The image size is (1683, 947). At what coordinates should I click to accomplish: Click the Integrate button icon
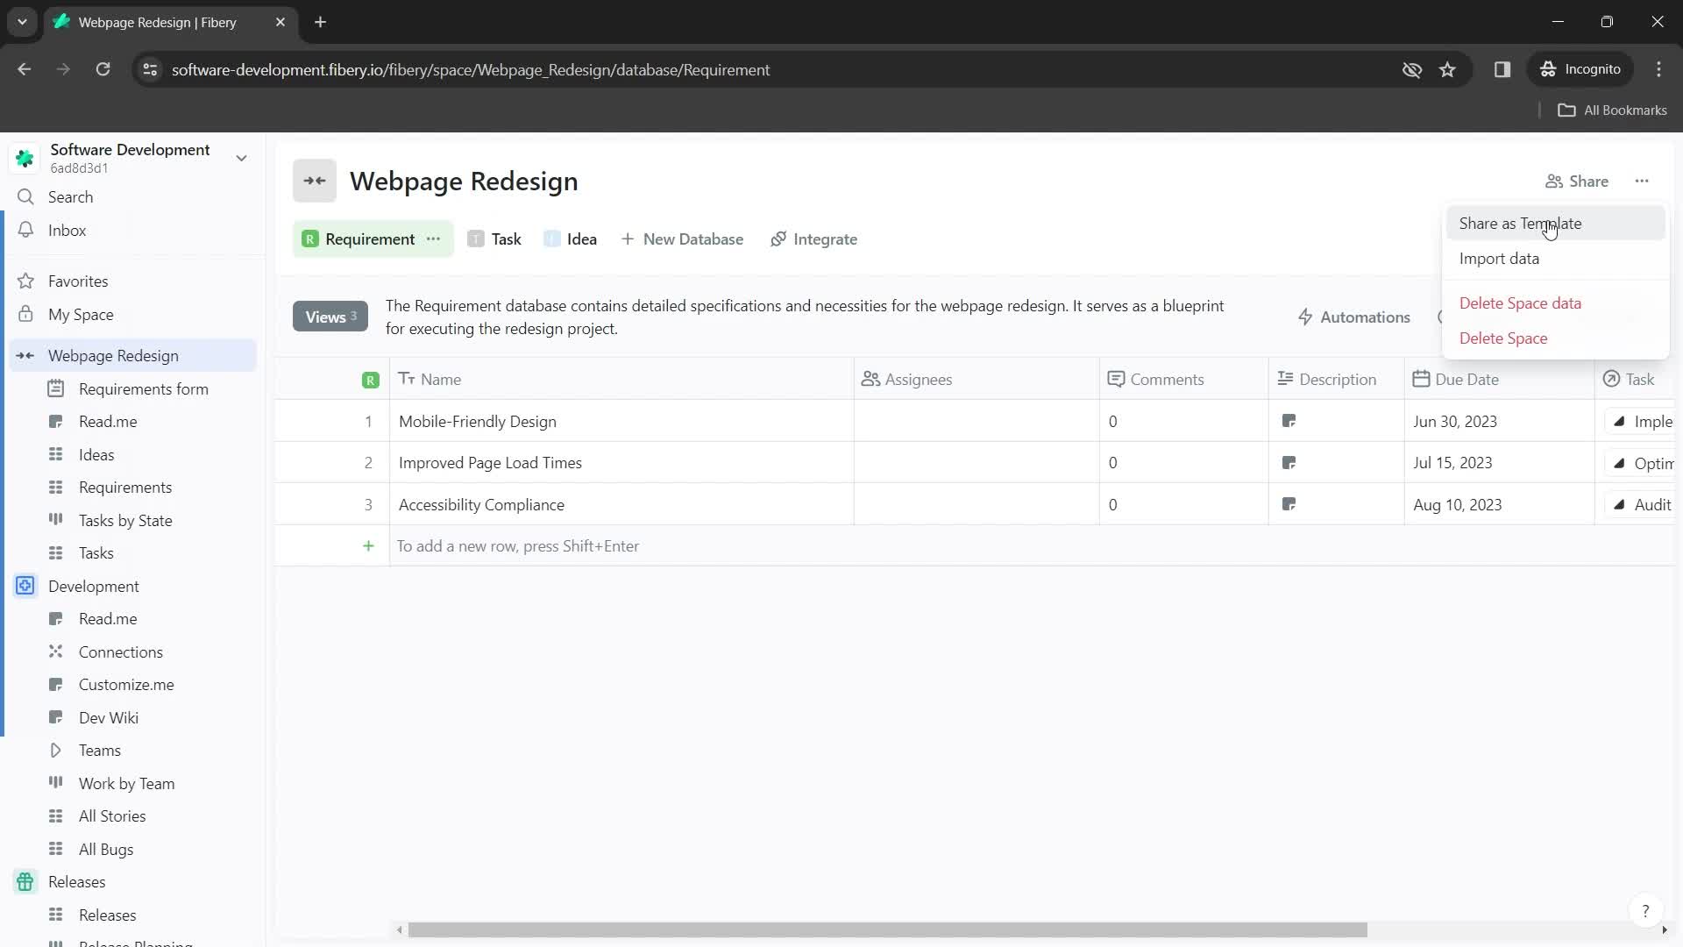(x=780, y=239)
